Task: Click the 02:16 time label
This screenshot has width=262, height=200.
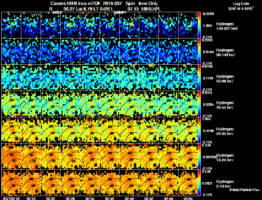Action: click(x=31, y=199)
